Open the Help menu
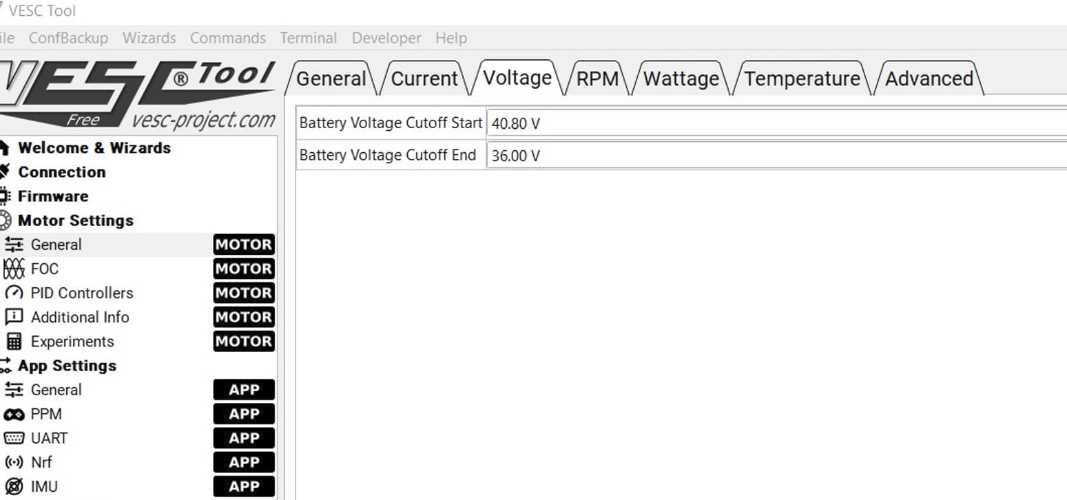The width and height of the screenshot is (1067, 500). click(451, 38)
